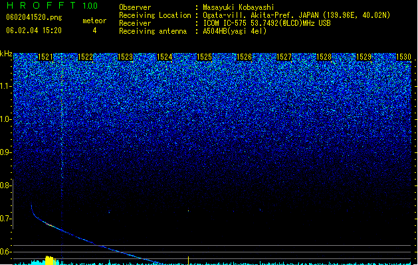The height and width of the screenshot is (265, 418).
Task: Click the observer name Masayuki Kobayashi
Action: (x=239, y=7)
